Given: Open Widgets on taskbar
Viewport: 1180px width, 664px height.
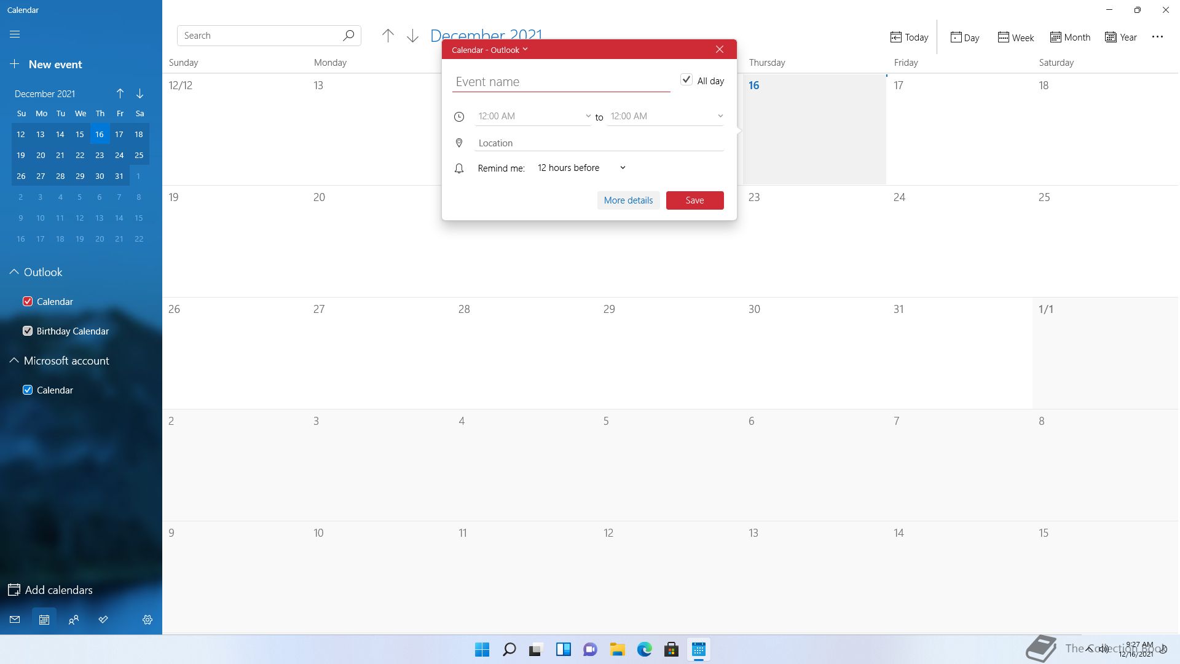Looking at the screenshot, I should tap(564, 649).
